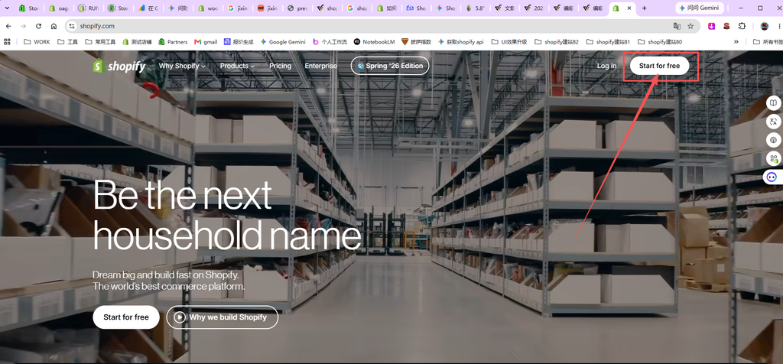Open the pink download extension icon
The width and height of the screenshot is (783, 364).
pos(712,26)
